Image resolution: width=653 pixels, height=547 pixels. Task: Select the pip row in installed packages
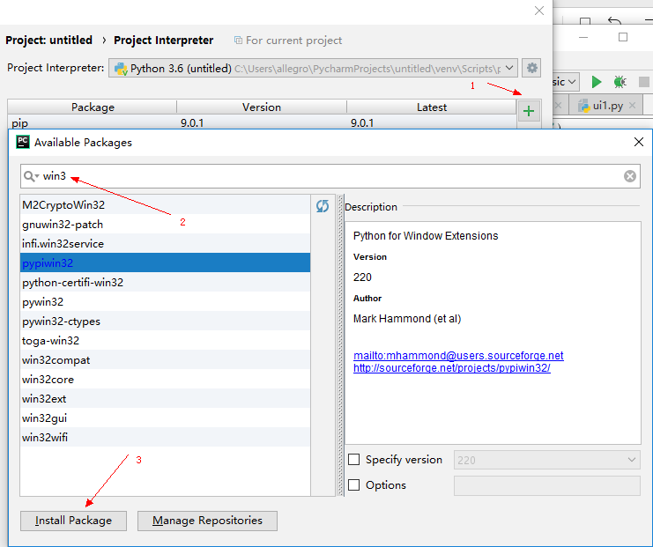262,122
